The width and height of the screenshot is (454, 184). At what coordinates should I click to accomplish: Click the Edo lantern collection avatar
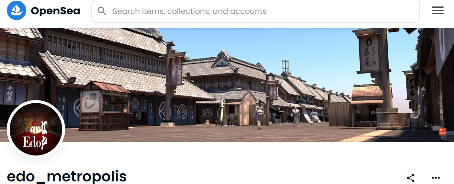coord(36,130)
